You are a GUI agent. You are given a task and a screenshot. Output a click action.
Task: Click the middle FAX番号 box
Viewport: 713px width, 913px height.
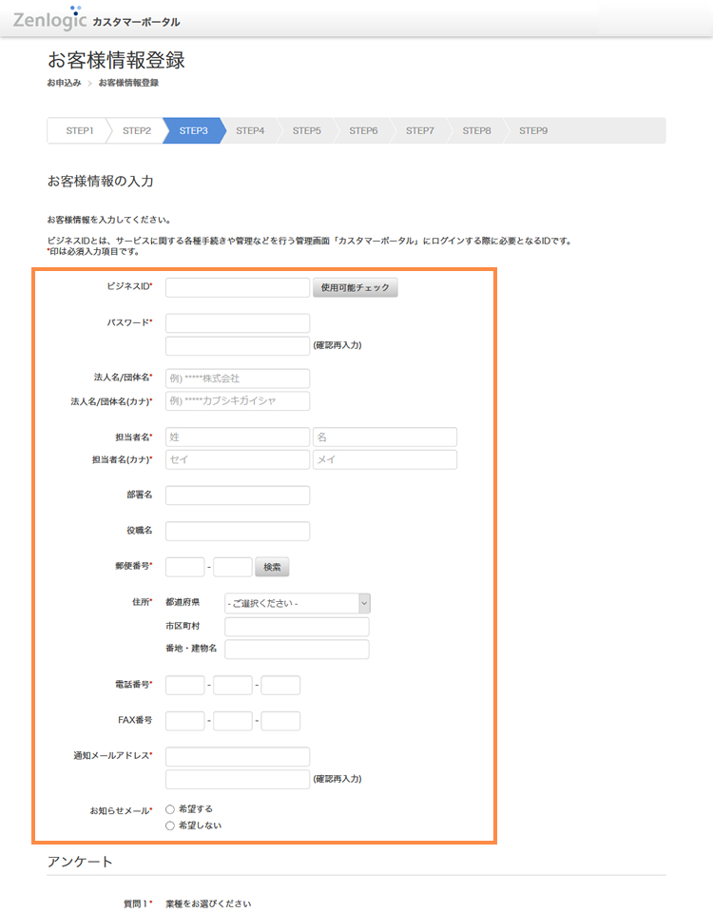(x=233, y=721)
